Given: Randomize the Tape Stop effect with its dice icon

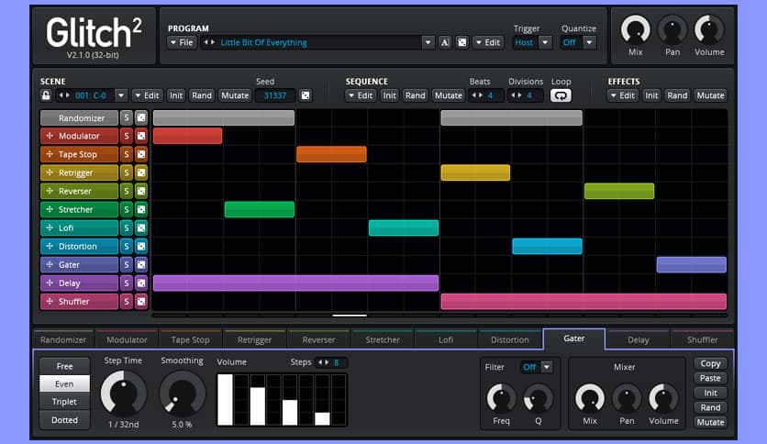Looking at the screenshot, I should 141,154.
